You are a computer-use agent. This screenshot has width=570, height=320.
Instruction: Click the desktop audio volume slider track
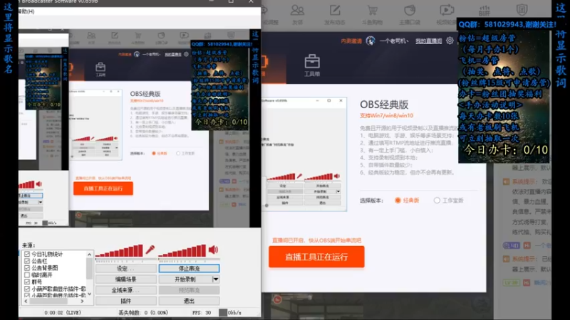point(189,260)
